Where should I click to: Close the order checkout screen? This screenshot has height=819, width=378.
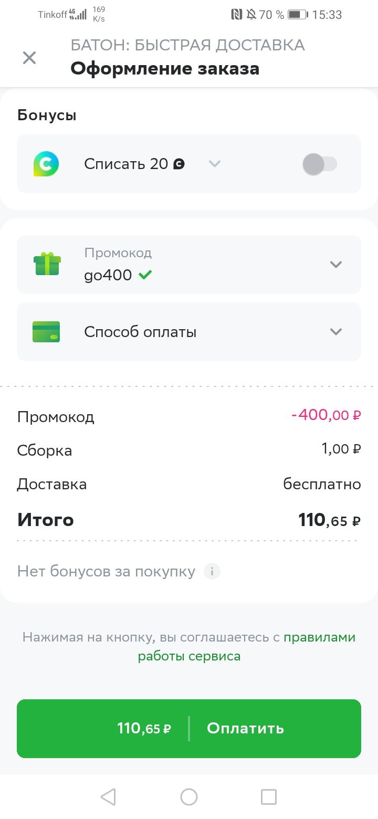[x=29, y=58]
